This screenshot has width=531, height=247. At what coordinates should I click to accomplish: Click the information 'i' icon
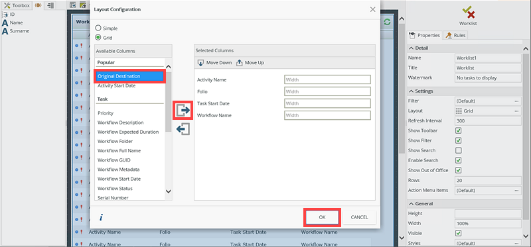click(101, 218)
